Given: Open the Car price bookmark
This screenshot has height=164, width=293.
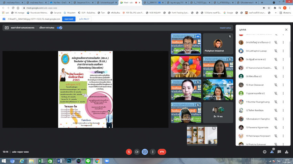Looking at the screenshot, I should 56,13.
